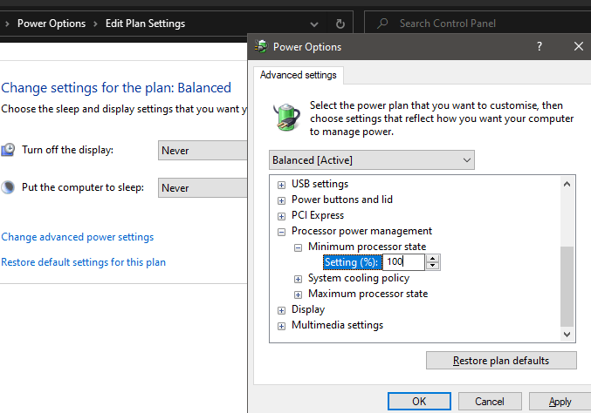Click the Restore plan defaults button

[501, 361]
